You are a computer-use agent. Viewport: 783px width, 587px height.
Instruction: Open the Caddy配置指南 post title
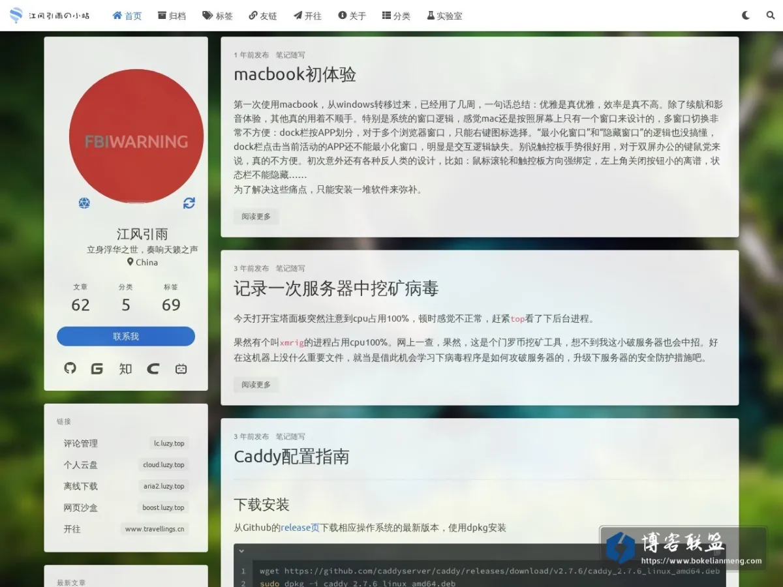point(292,457)
